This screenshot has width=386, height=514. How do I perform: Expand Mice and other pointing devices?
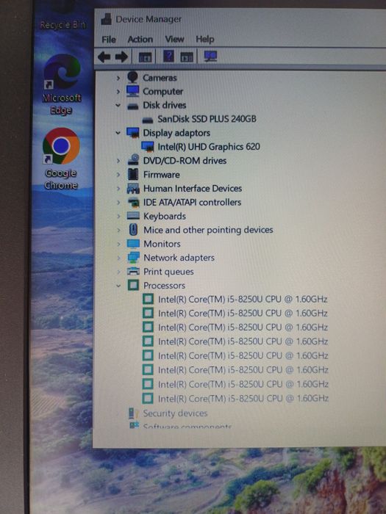pyautogui.click(x=118, y=230)
